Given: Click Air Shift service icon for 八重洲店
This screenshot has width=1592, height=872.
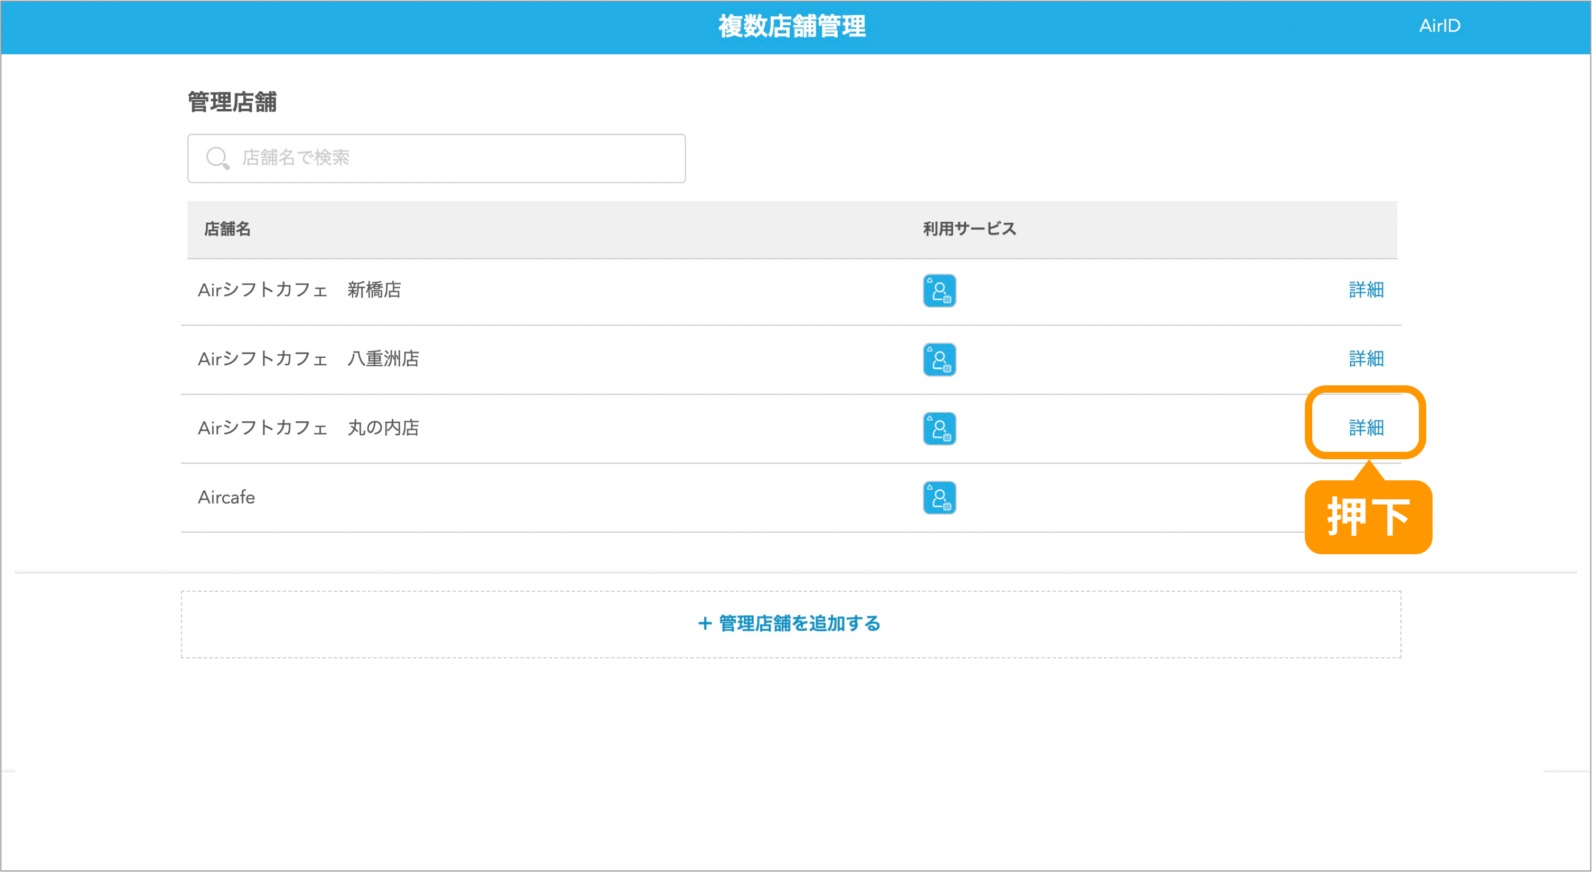Looking at the screenshot, I should 939,359.
